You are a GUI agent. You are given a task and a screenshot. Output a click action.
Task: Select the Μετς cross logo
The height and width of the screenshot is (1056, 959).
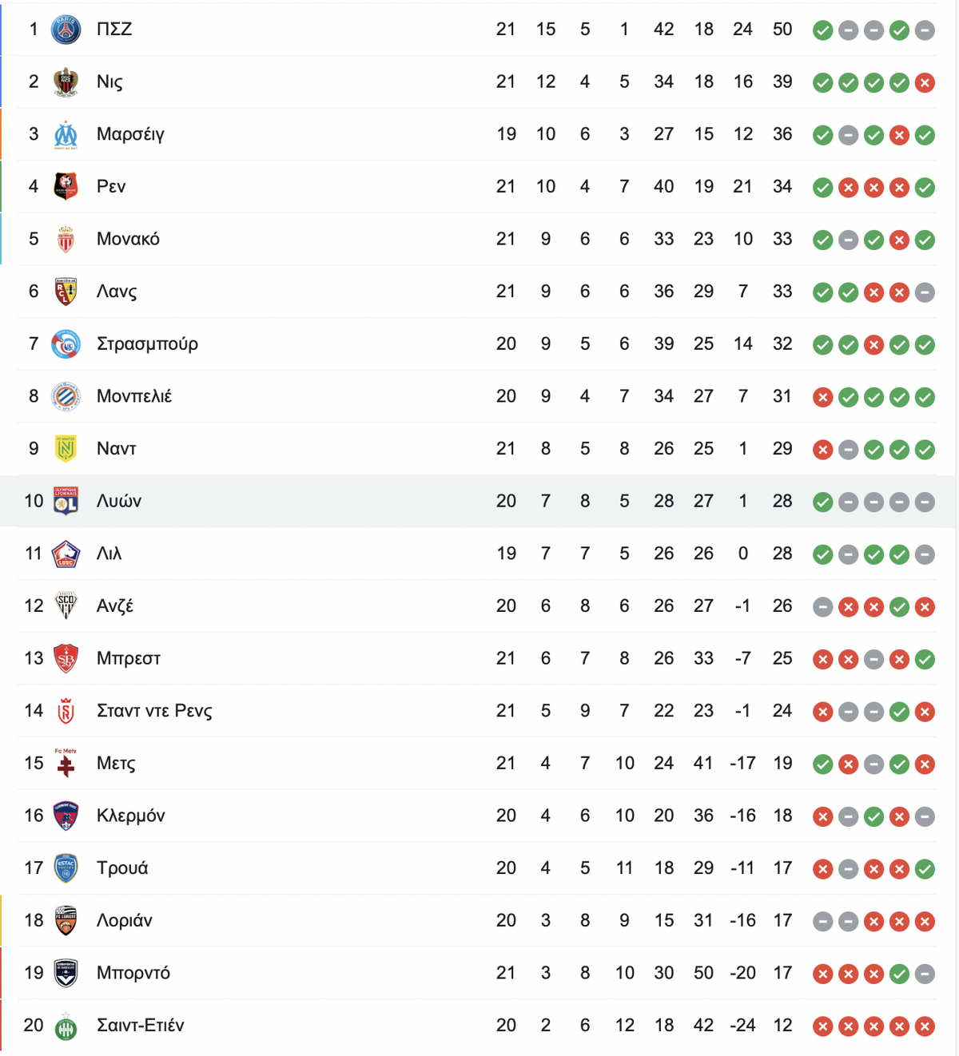point(66,763)
